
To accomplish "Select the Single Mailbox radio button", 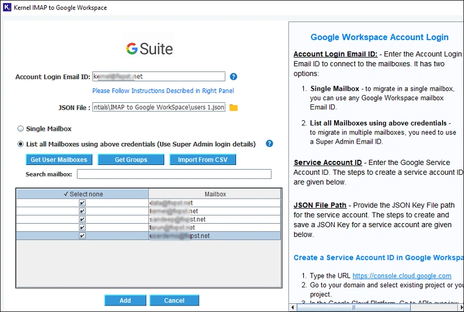I will tap(20, 128).
